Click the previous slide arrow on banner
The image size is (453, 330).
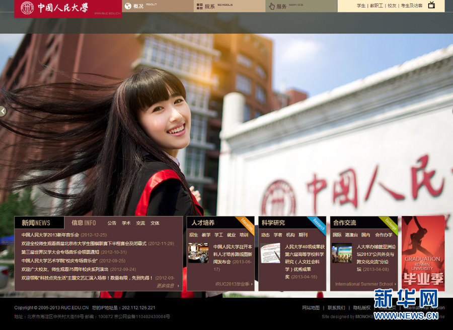pos(3,111)
